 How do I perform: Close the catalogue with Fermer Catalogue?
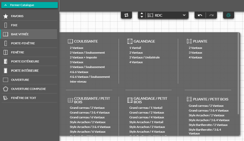(x=29, y=5)
